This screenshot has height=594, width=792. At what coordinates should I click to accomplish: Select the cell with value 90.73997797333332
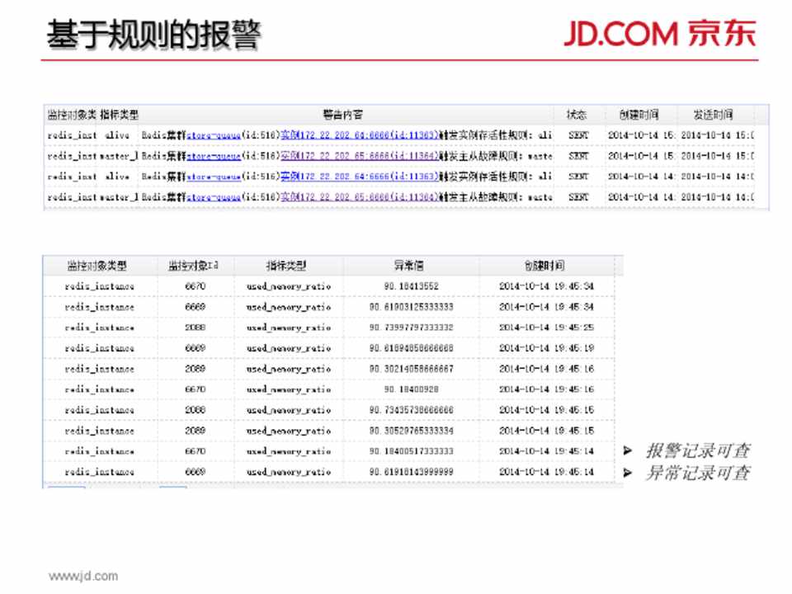[x=410, y=328]
